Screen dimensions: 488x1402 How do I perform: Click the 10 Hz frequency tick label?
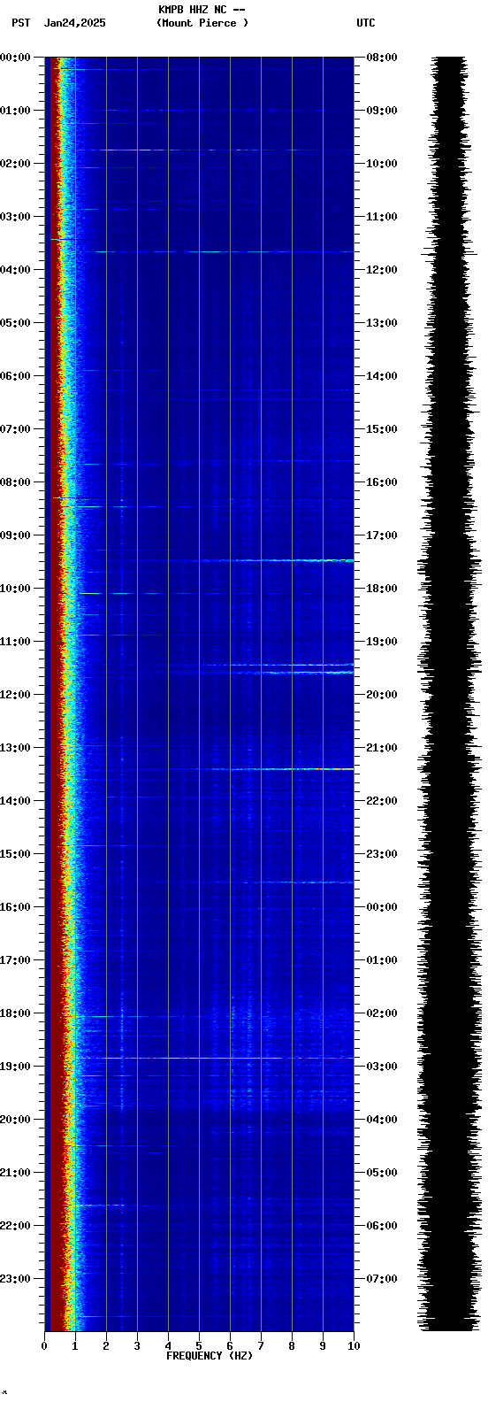tap(354, 1346)
